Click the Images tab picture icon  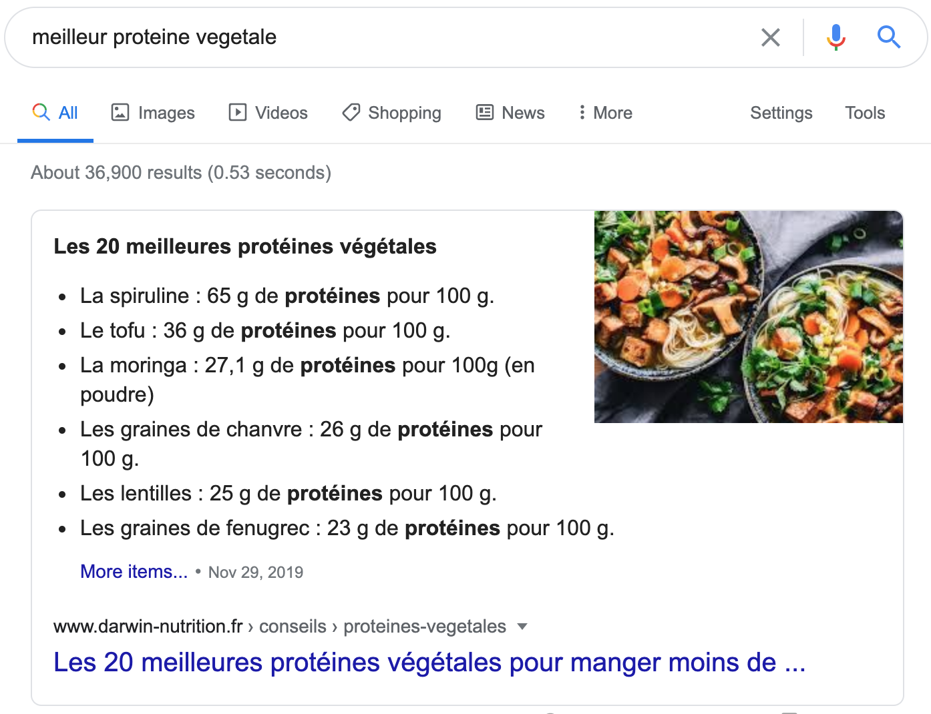[x=120, y=112]
